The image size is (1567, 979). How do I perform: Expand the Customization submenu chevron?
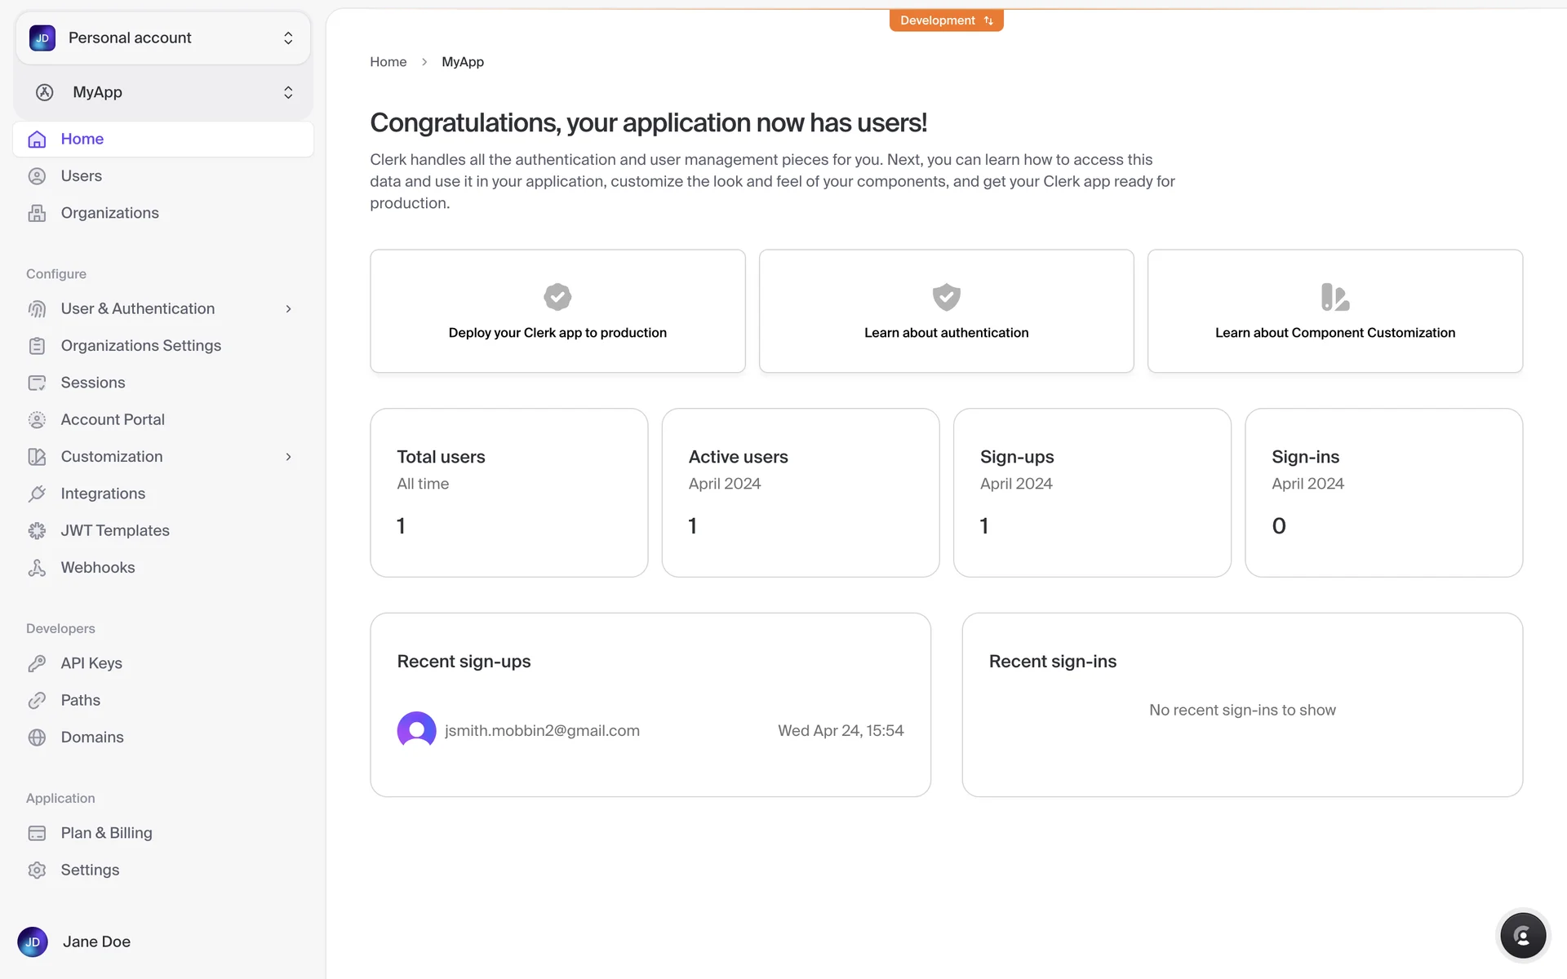[288, 457]
